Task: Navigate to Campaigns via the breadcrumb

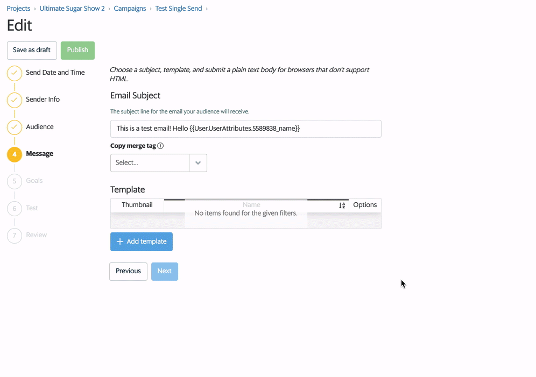Action: 130,8
